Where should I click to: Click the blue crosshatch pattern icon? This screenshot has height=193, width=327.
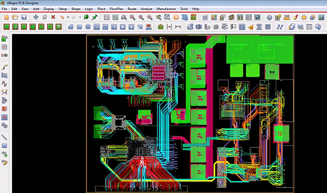(268, 27)
